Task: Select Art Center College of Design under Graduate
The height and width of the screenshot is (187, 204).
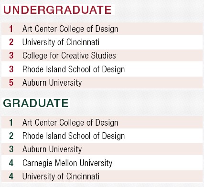Action: [102, 122]
